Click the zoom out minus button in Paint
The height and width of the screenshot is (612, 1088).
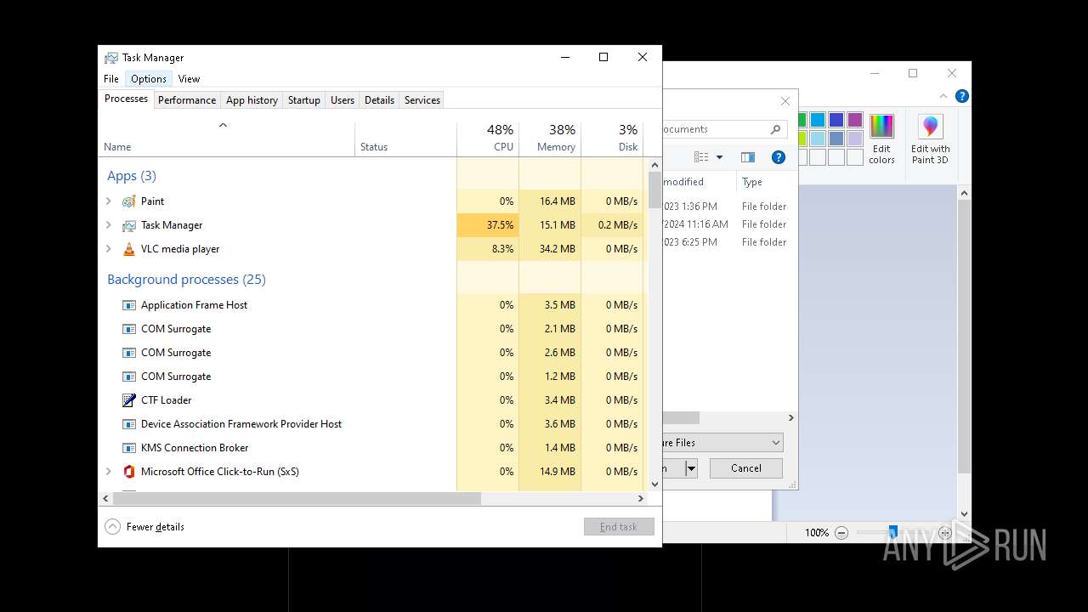coord(841,533)
